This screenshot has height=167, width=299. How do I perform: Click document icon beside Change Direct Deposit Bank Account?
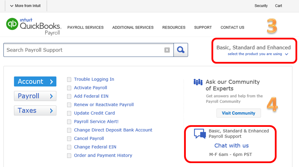(69, 130)
